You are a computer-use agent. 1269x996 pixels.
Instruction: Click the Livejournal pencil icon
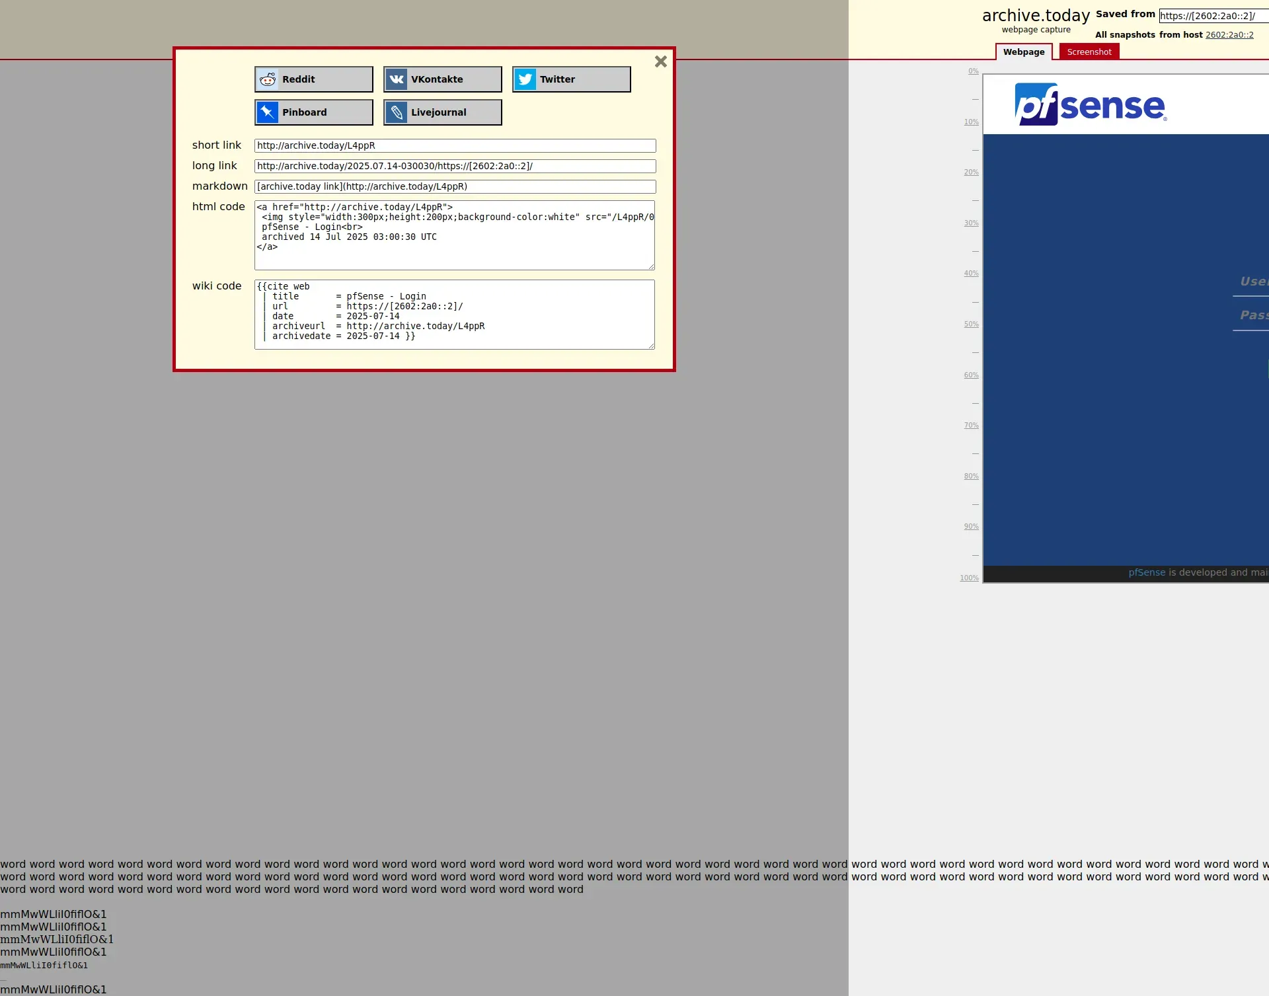(x=397, y=112)
